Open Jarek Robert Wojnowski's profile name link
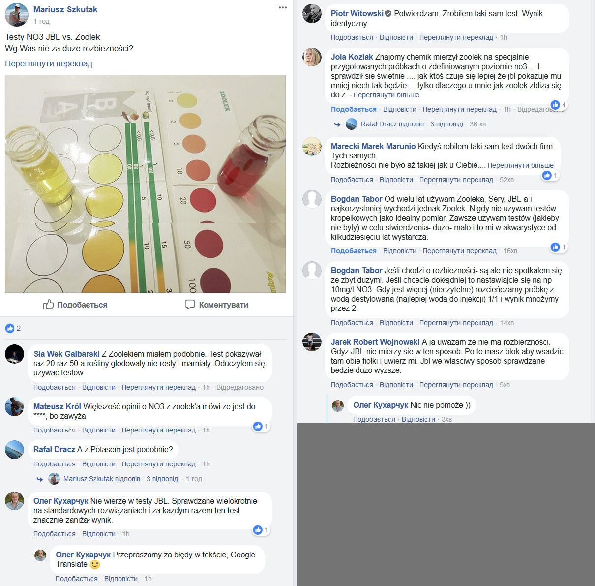595x586 pixels. (x=375, y=342)
